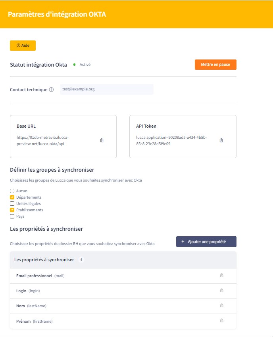This screenshot has width=273, height=337.
Task: Uncheck the Établissements checkbox
Action: pos(12,210)
